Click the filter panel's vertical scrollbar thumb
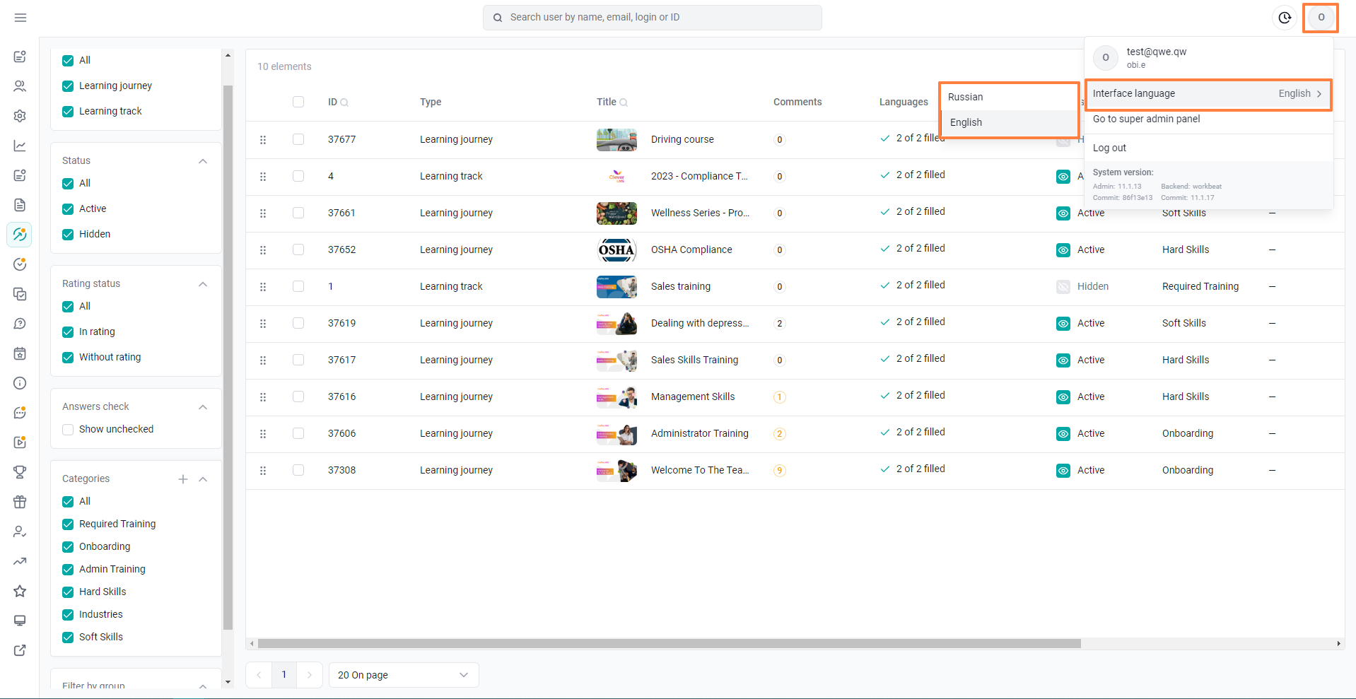 click(x=228, y=357)
